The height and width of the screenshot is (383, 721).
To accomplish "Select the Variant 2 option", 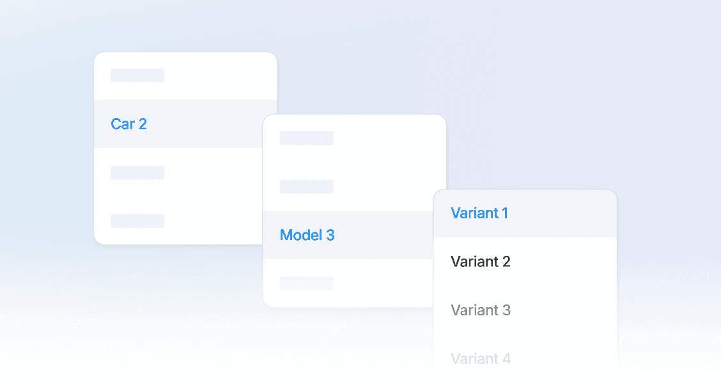I will (481, 262).
